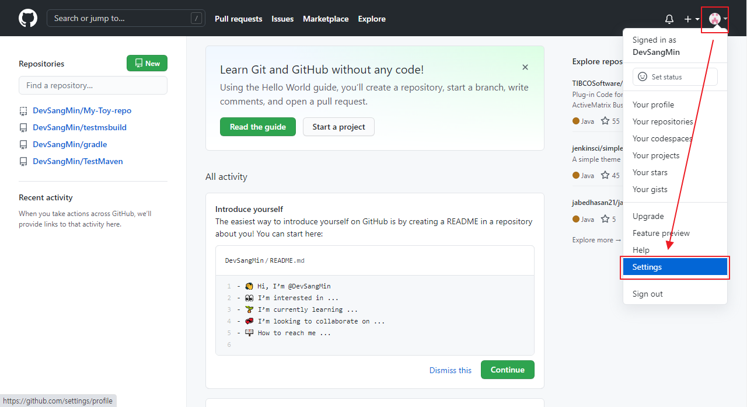Image resolution: width=747 pixels, height=407 pixels.
Task: Open Marketplace in top navigation
Action: pyautogui.click(x=326, y=19)
